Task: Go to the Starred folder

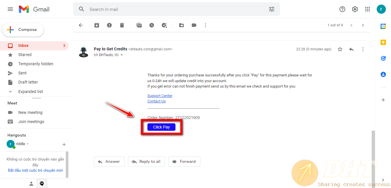Action: click(25, 55)
